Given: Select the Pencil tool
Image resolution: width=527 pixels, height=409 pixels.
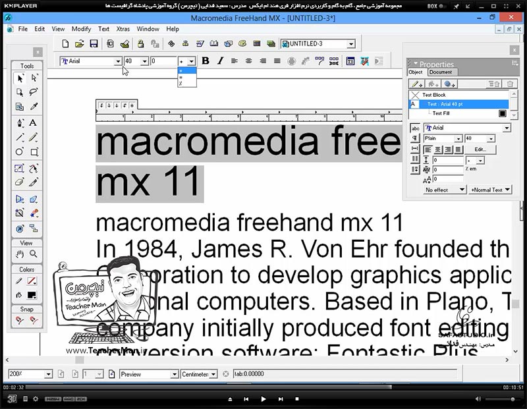Looking at the screenshot, I should (x=34, y=137).
